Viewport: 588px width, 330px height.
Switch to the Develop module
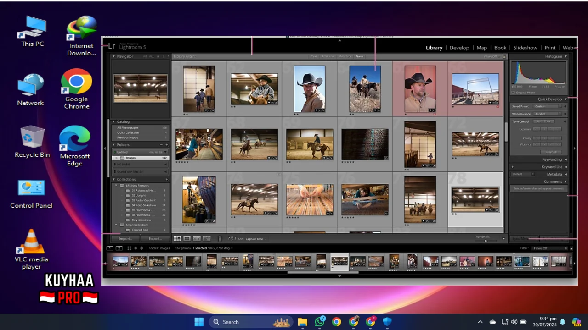pyautogui.click(x=459, y=48)
